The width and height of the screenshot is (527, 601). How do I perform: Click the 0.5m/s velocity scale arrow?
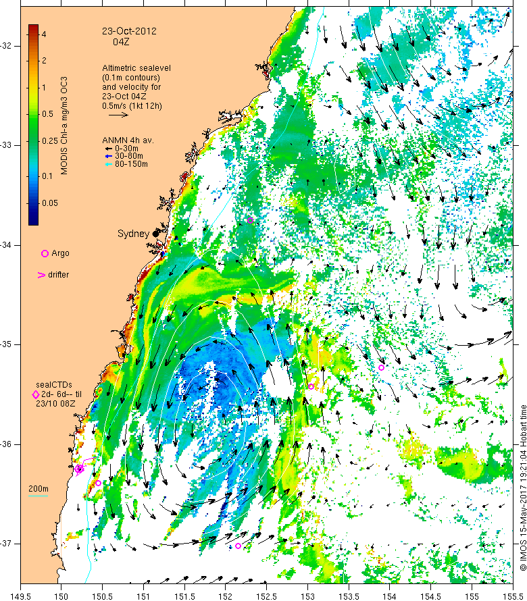(118, 115)
